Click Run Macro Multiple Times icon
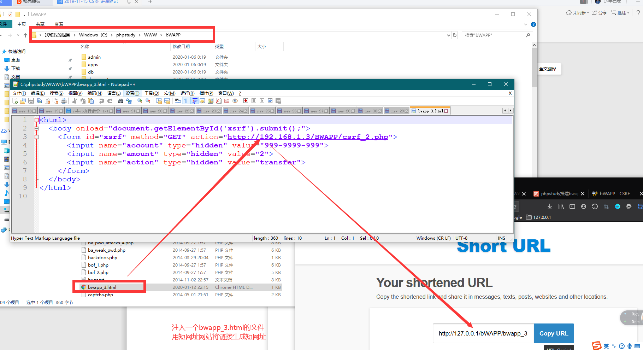The image size is (643, 350). coord(270,101)
